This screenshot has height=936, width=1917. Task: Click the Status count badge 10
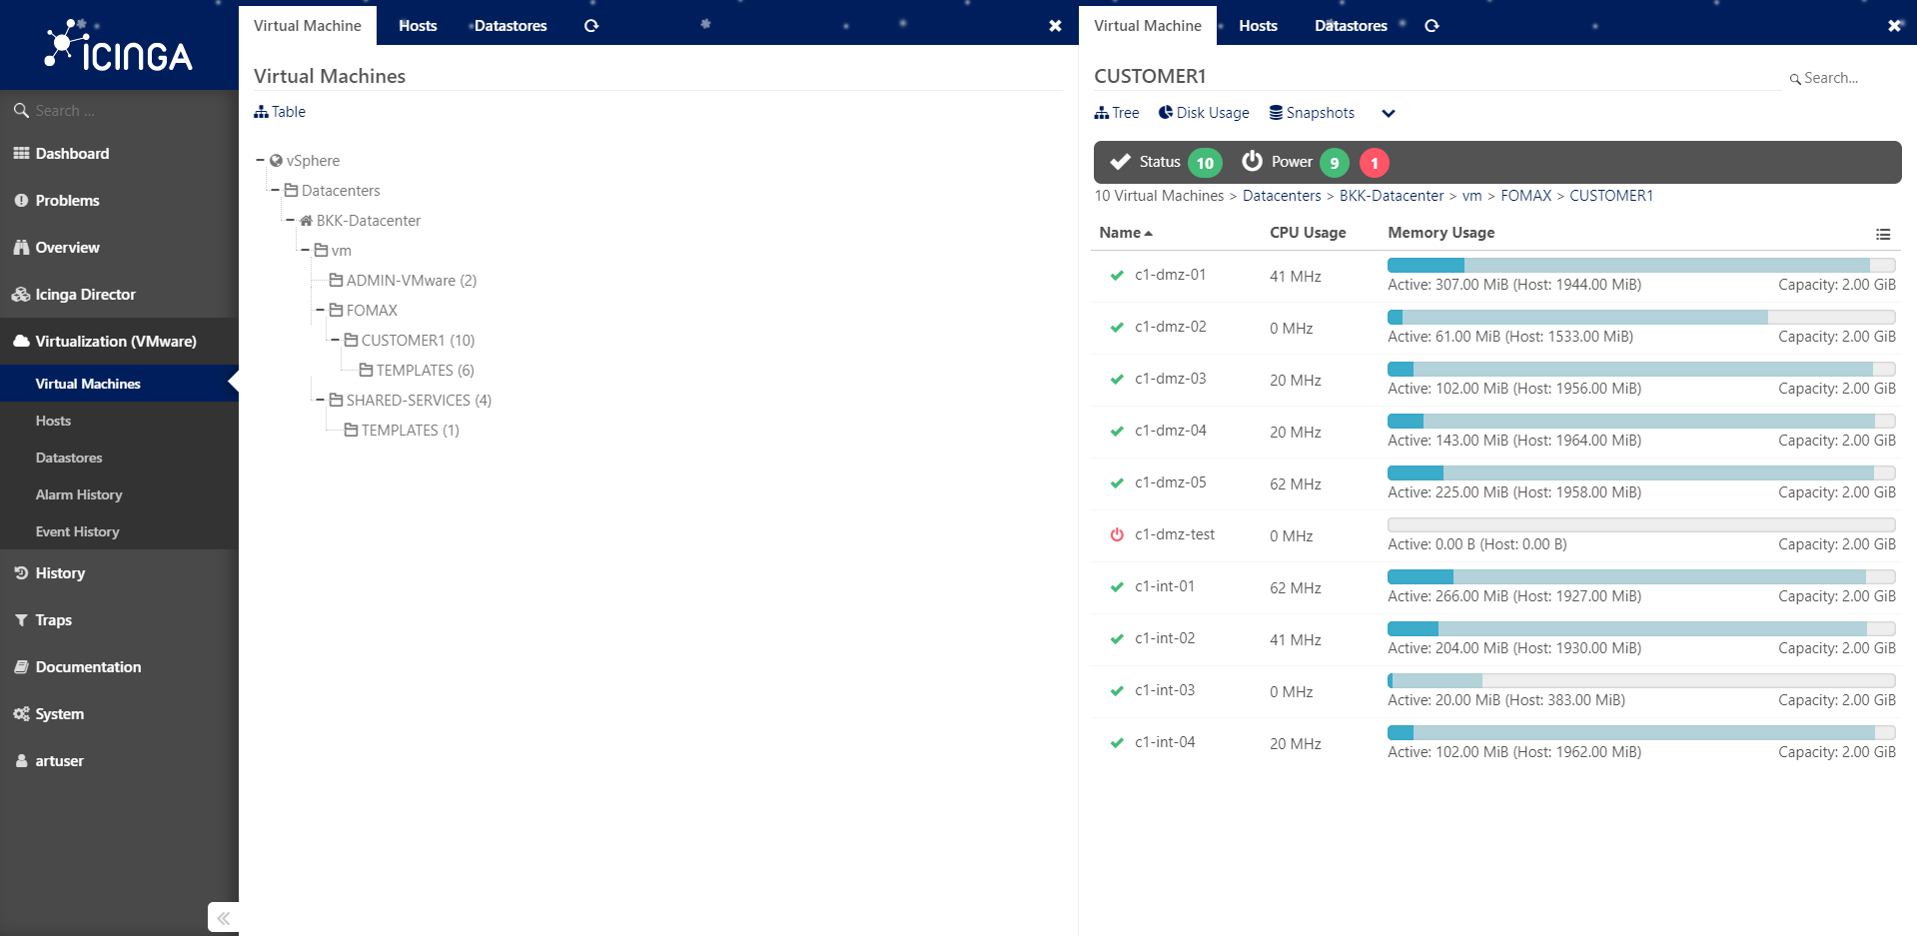click(1206, 163)
